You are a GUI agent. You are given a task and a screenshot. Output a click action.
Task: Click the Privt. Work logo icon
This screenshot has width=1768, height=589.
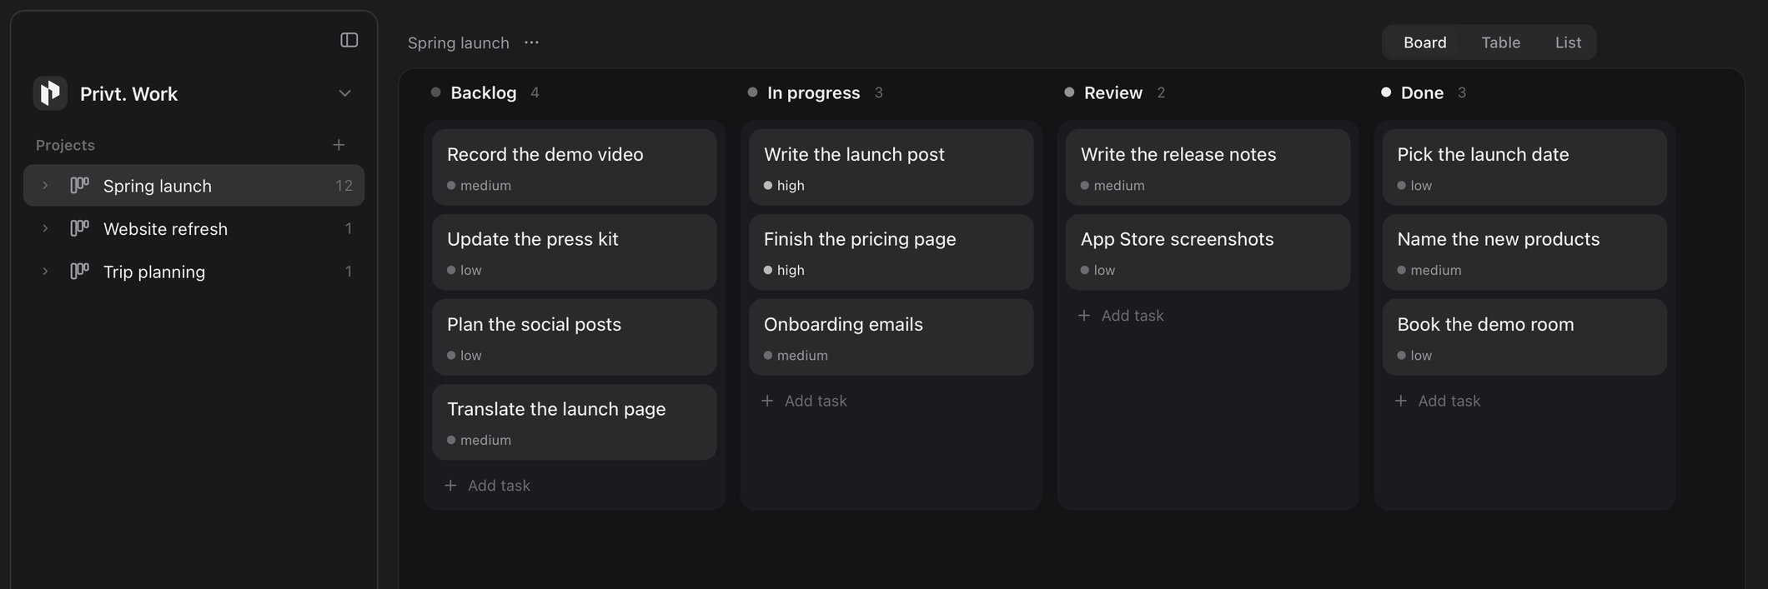pos(50,93)
